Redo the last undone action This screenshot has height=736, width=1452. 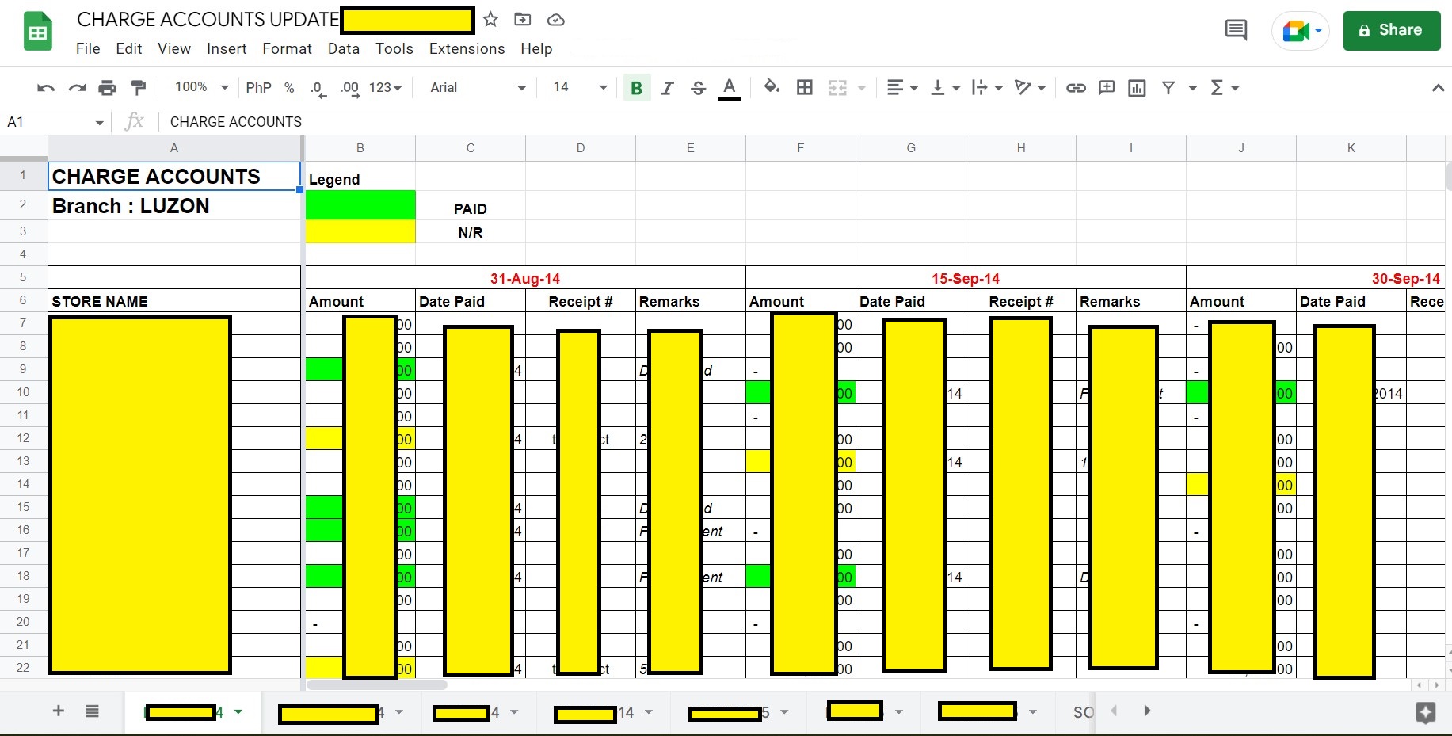click(x=77, y=88)
